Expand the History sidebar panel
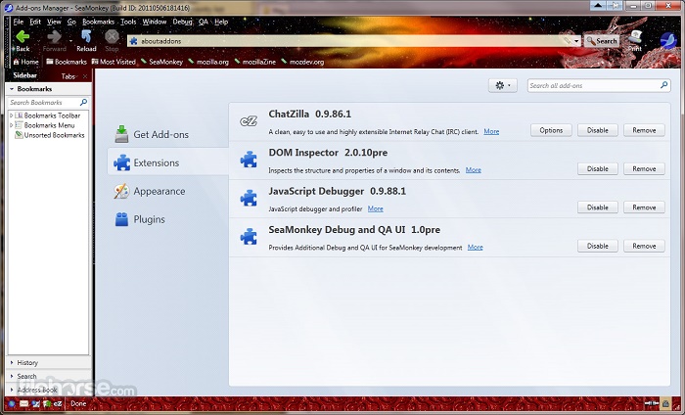This screenshot has height=415, width=685. [x=27, y=363]
